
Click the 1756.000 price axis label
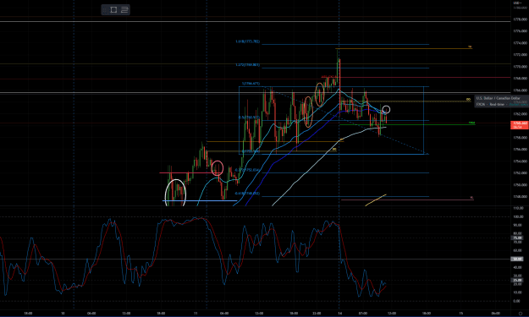point(520,150)
